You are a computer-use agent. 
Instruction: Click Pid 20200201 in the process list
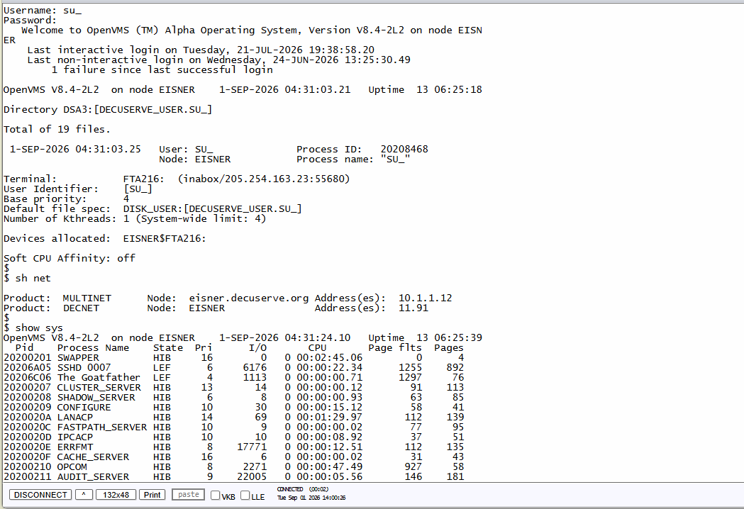coord(27,358)
